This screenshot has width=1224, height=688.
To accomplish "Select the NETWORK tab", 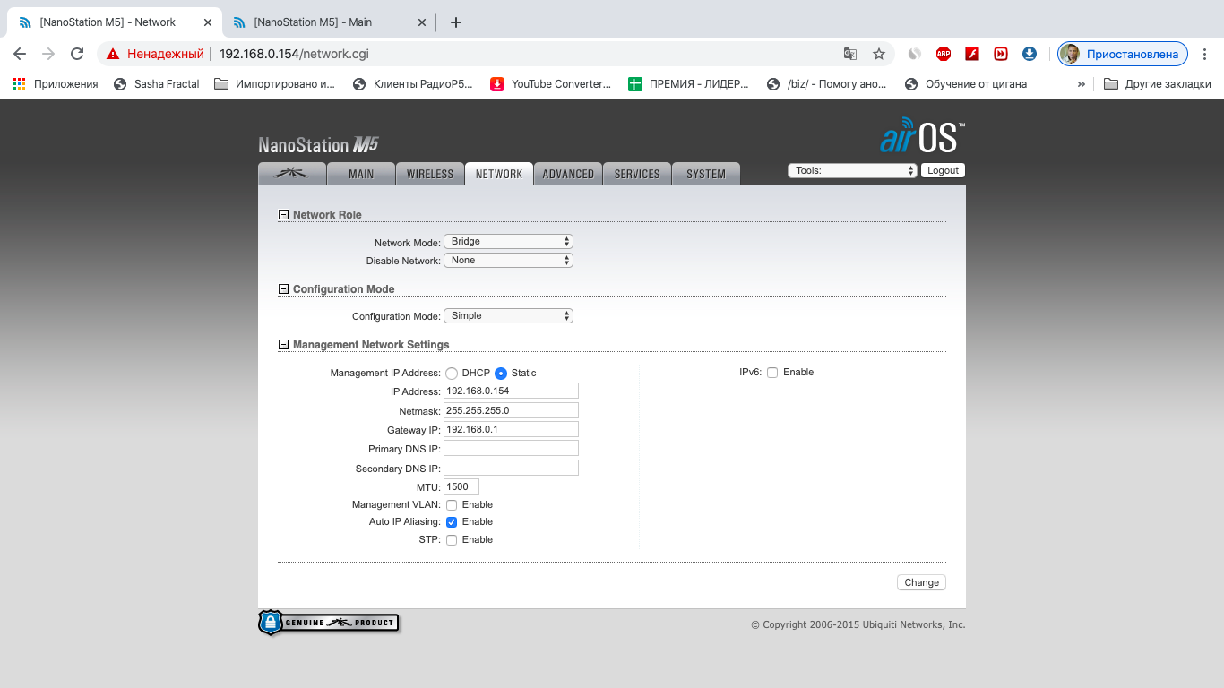I will (x=499, y=174).
